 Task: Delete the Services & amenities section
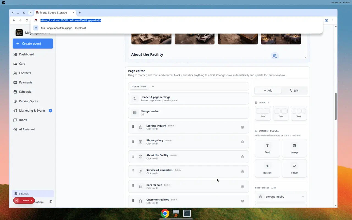click(x=242, y=172)
